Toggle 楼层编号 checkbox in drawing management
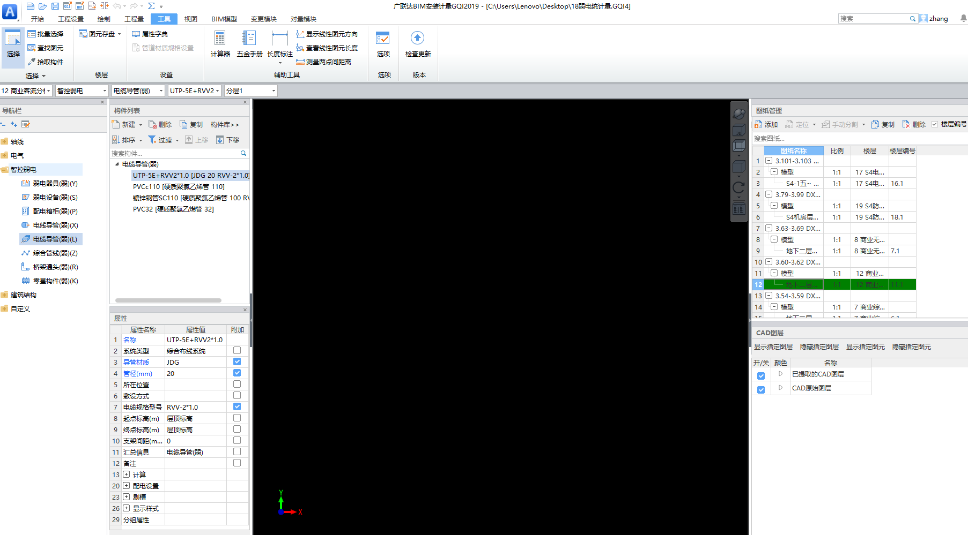 (935, 124)
